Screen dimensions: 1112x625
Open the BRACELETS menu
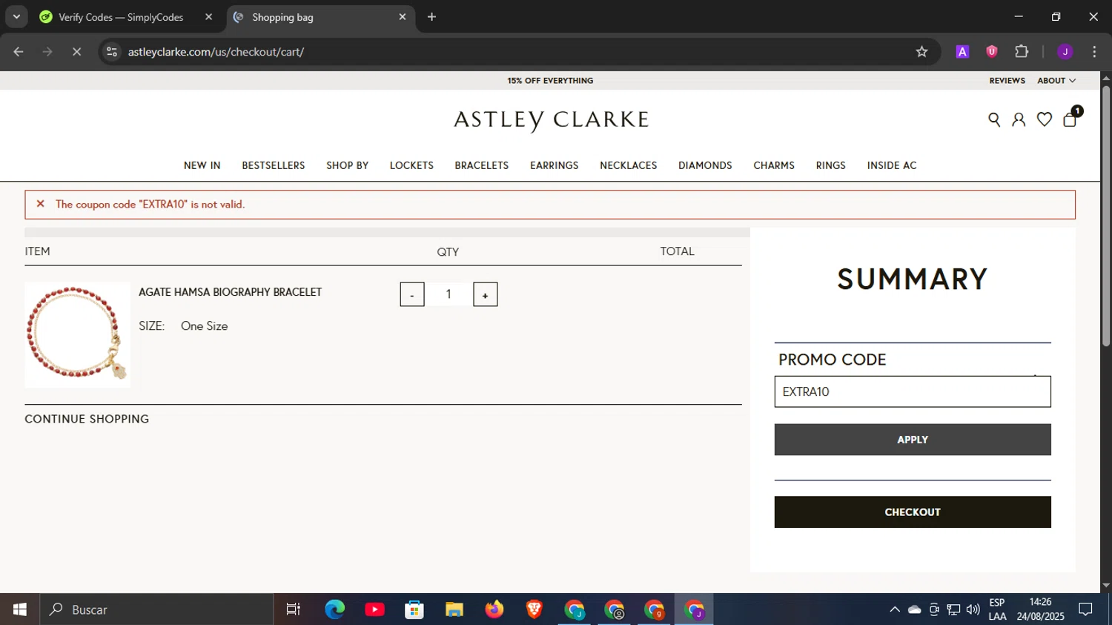(x=482, y=165)
